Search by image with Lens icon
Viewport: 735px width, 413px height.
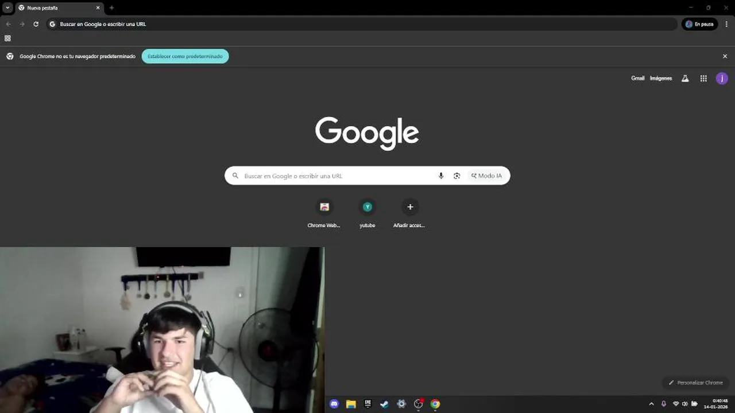(457, 176)
